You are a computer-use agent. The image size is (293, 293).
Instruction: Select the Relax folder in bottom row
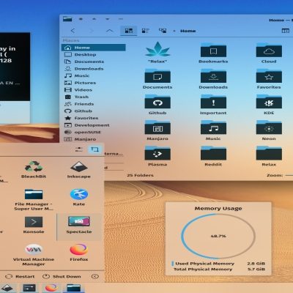coord(269,153)
